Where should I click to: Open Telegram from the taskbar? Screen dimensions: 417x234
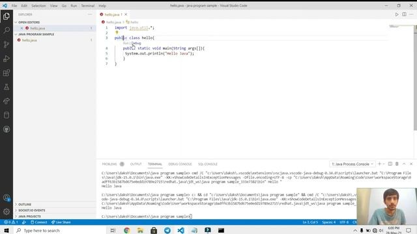167,230
